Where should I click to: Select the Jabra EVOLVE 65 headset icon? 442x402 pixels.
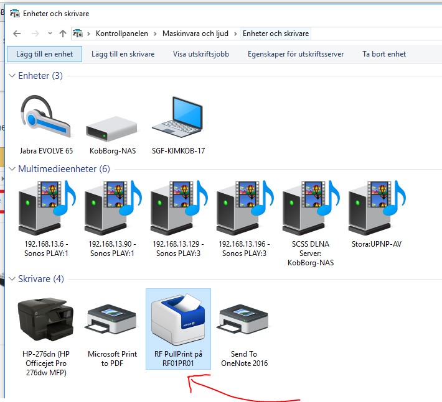point(45,117)
